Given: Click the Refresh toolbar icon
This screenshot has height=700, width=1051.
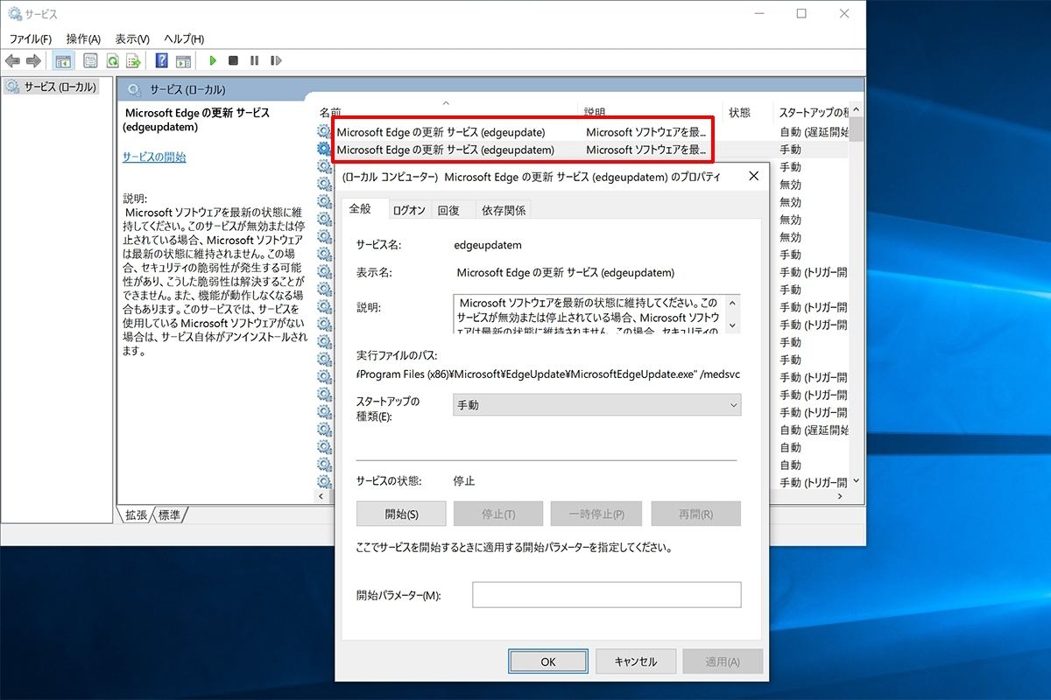Looking at the screenshot, I should point(112,60).
